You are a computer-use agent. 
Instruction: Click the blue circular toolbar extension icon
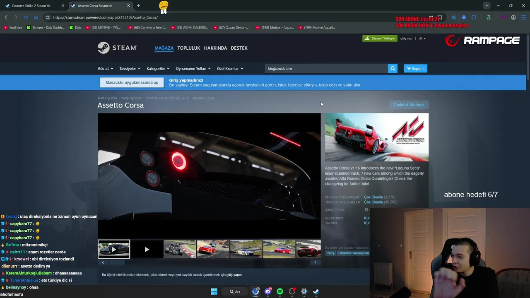(464, 17)
